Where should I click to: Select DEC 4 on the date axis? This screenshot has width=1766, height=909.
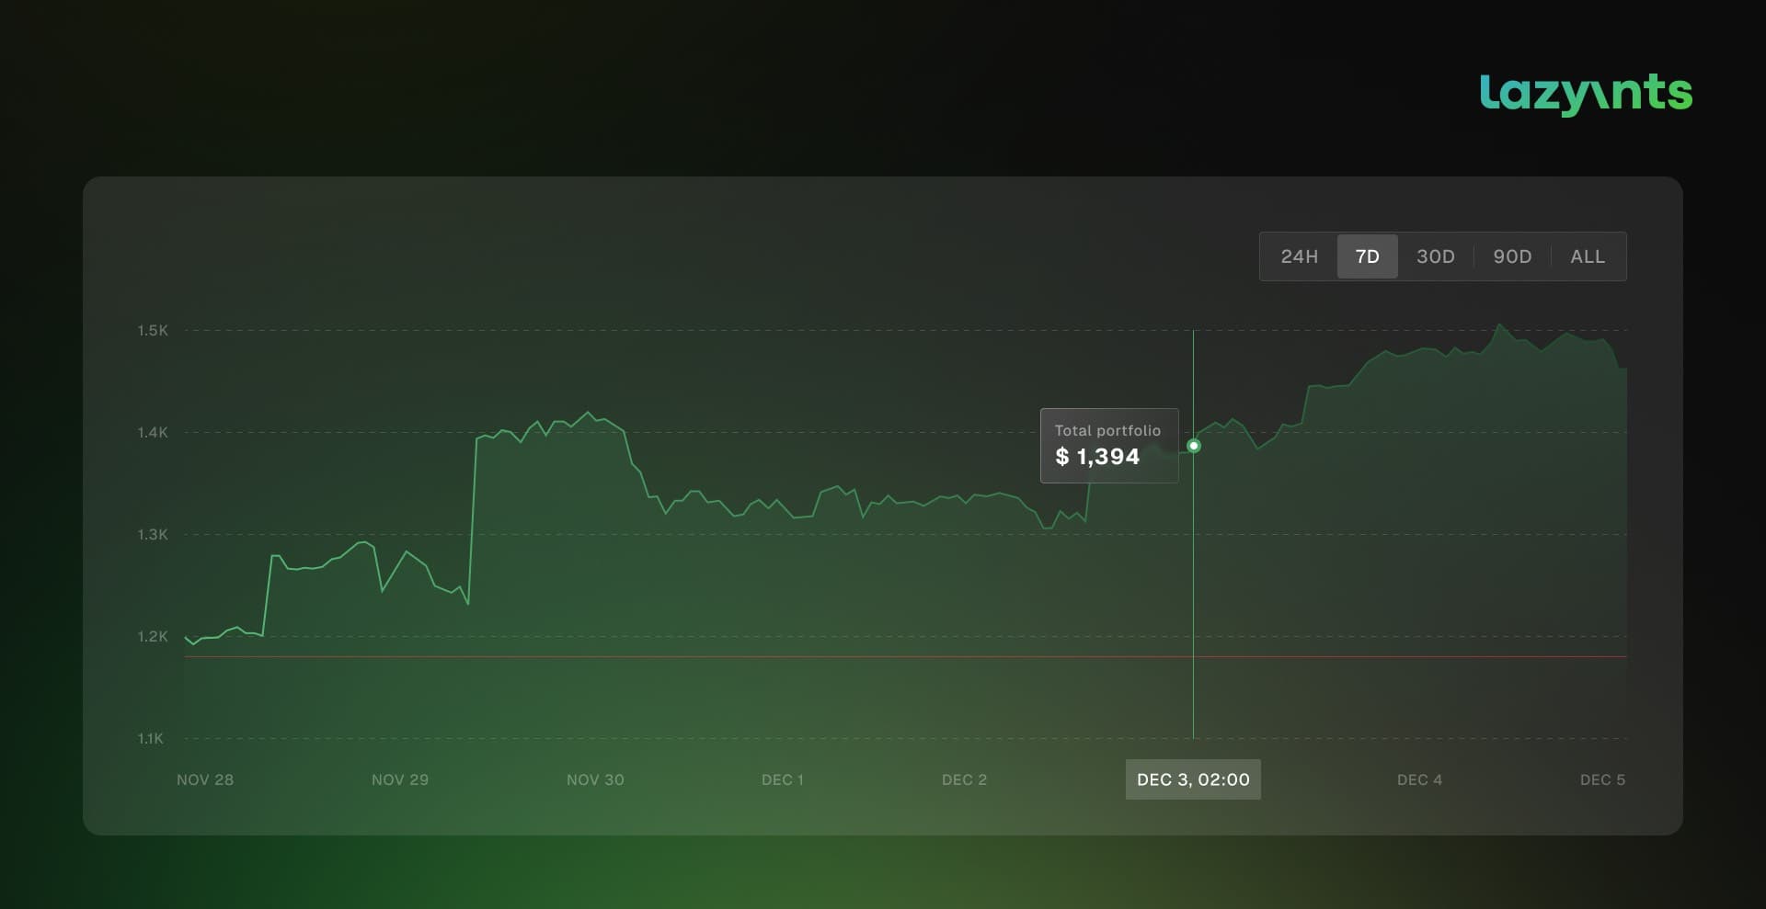click(1419, 779)
